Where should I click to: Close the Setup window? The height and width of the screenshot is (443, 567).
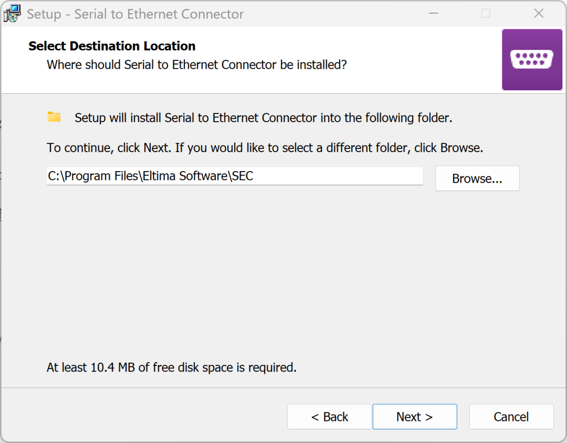click(x=539, y=13)
